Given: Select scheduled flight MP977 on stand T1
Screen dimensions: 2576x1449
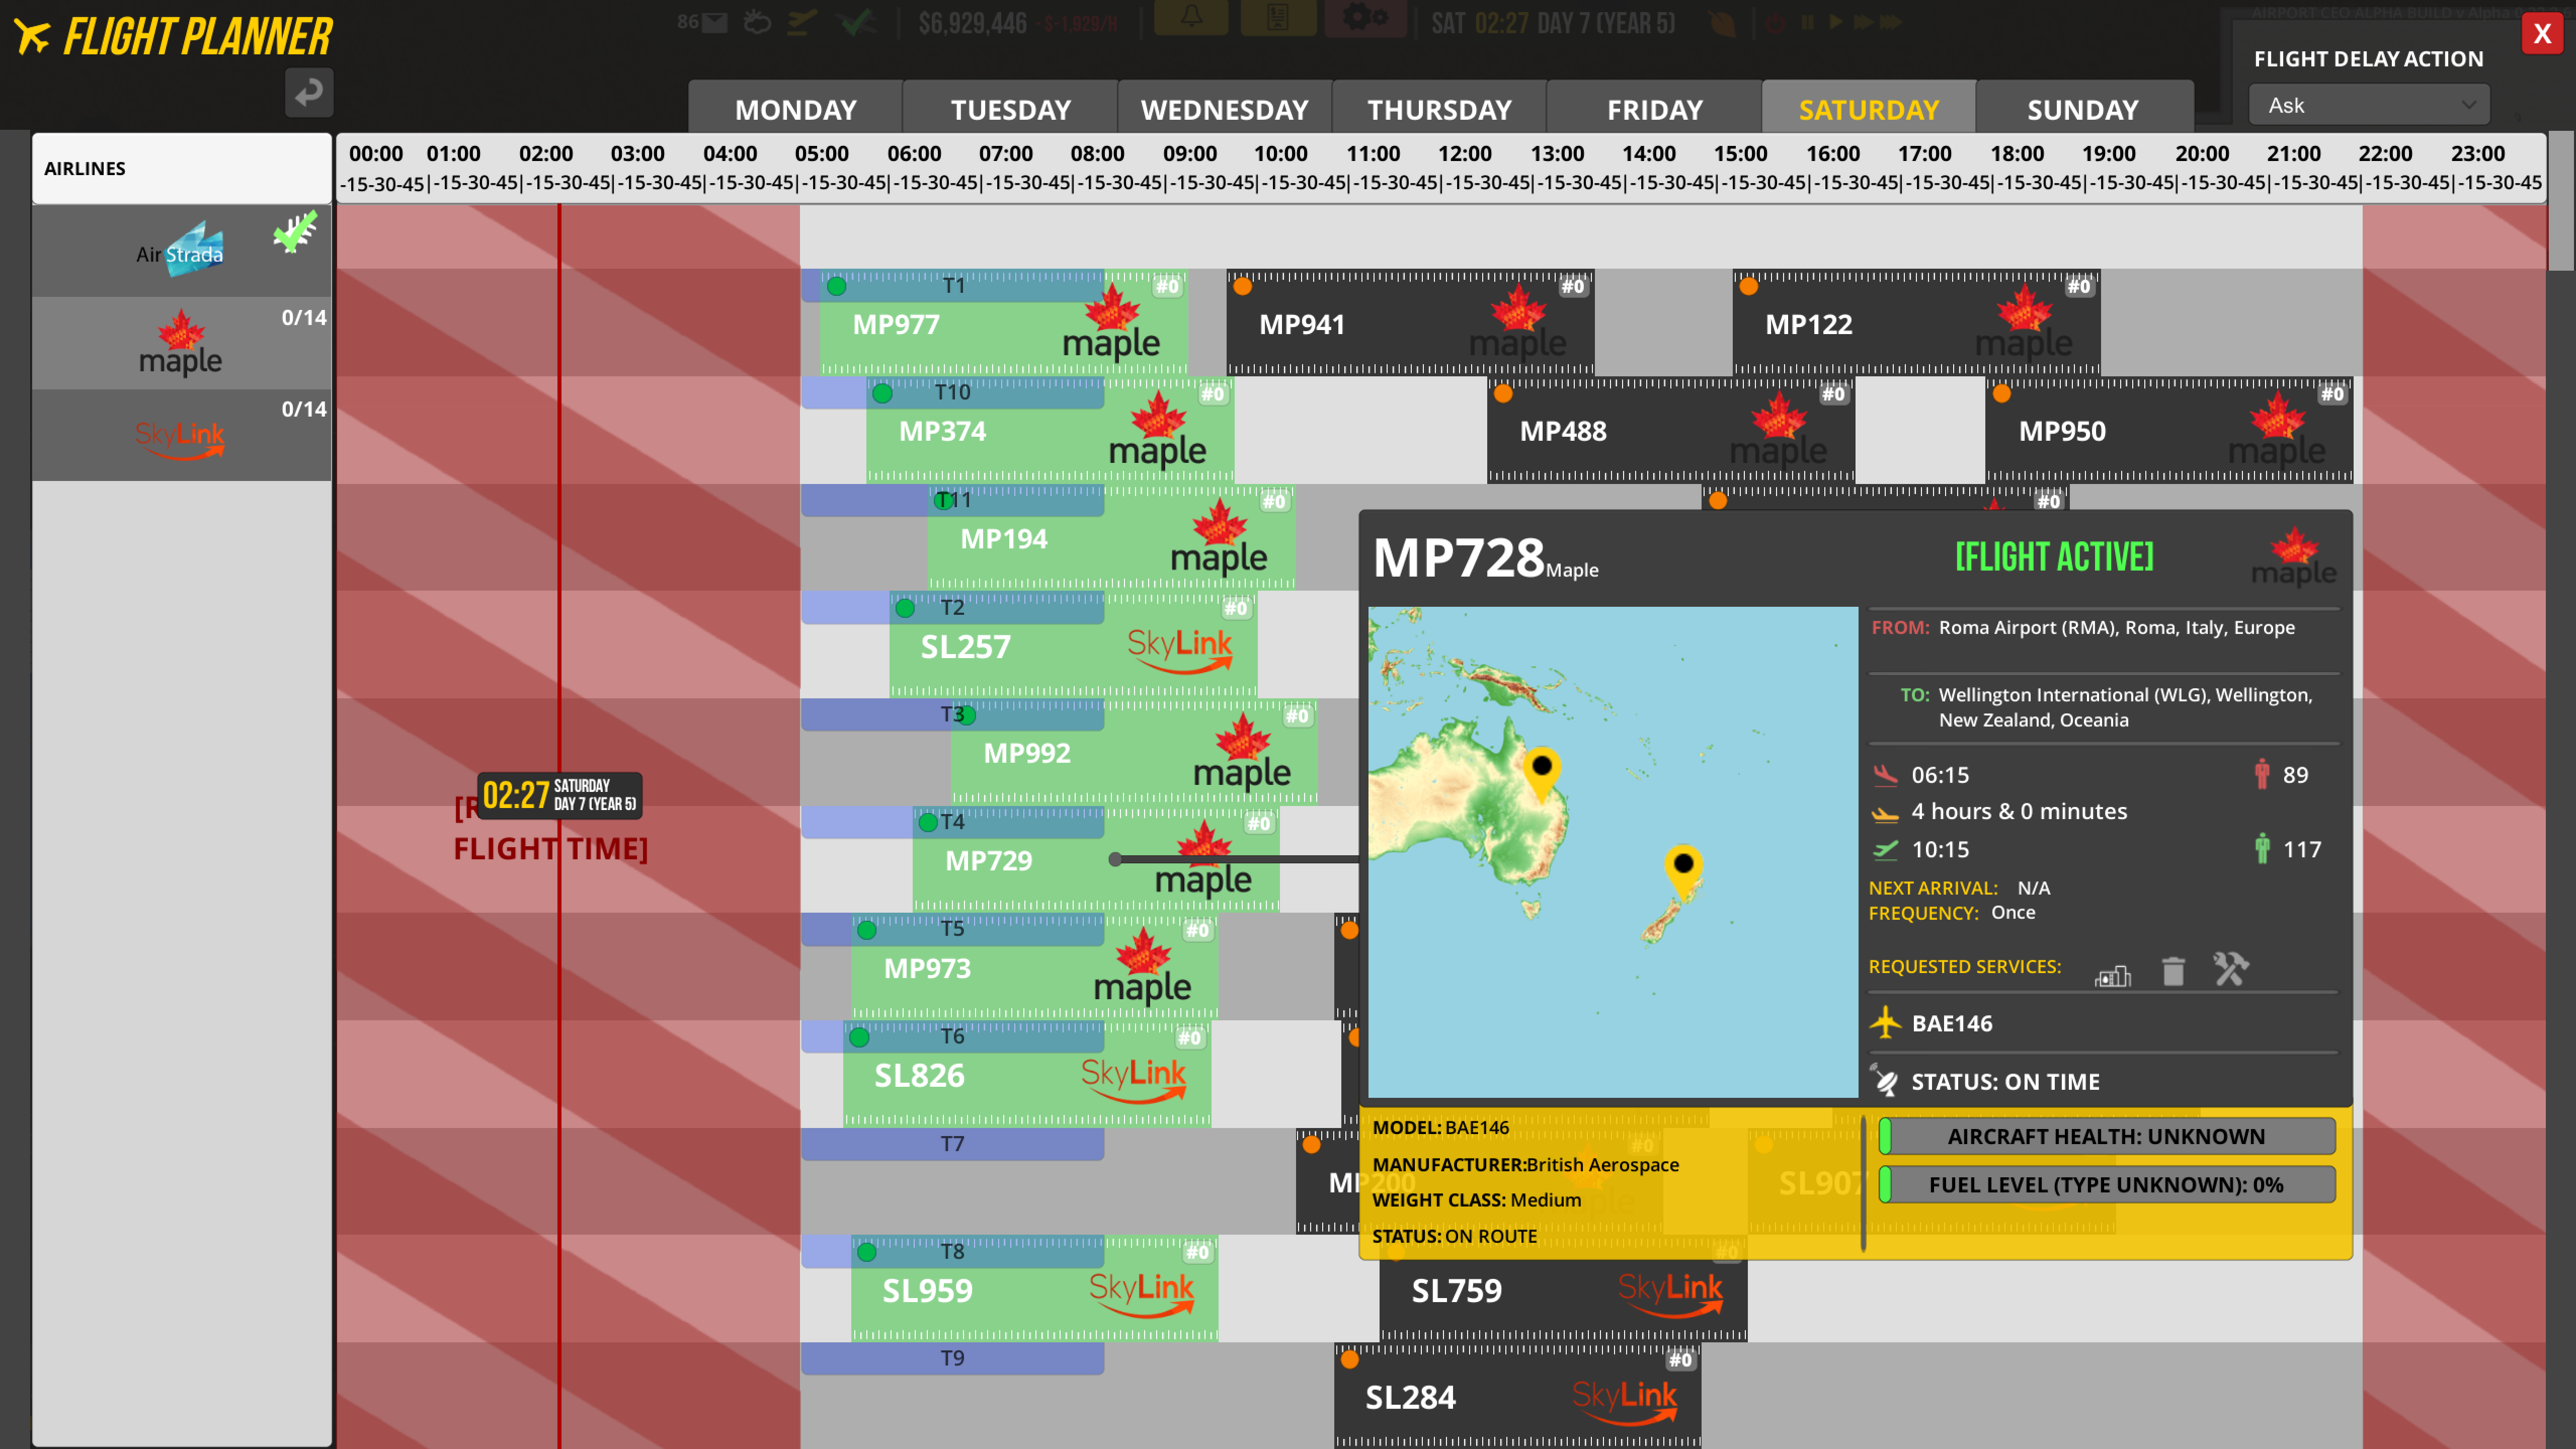Looking at the screenshot, I should click(x=1003, y=323).
